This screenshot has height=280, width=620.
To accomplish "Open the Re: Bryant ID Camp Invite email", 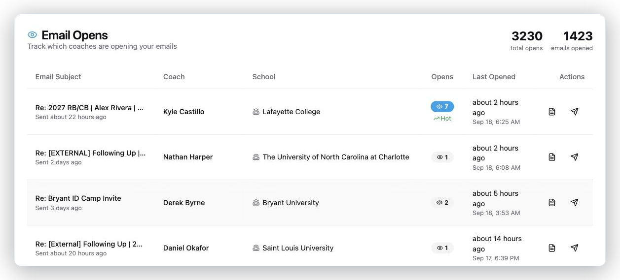I will [x=78, y=198].
